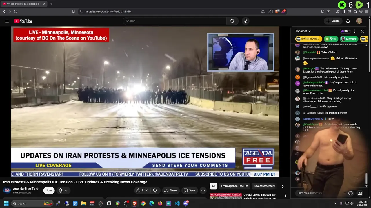Select From Agenda-Free TV chip

click(234, 186)
